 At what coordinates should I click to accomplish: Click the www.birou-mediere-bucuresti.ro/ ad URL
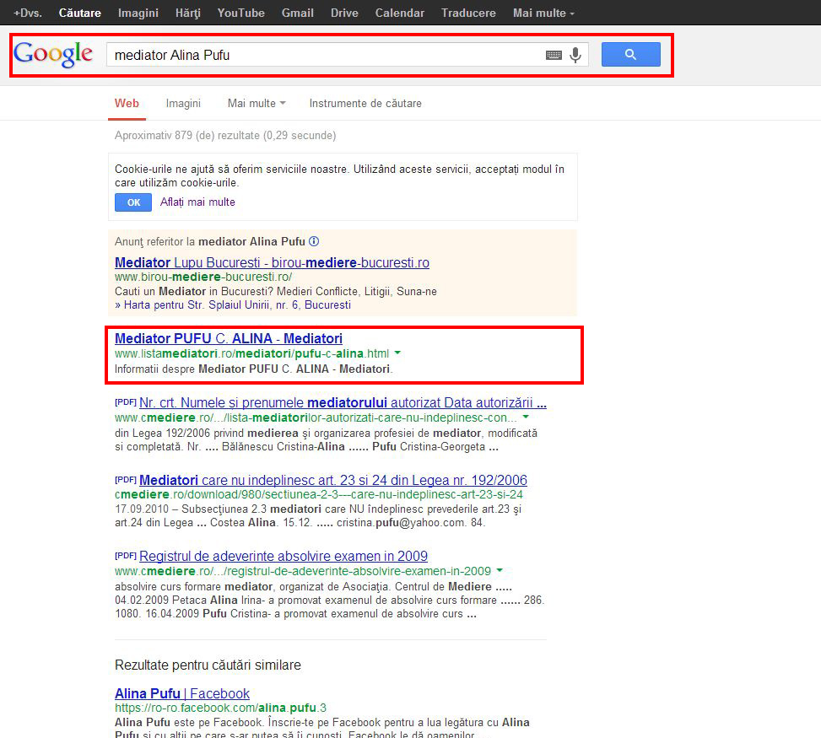tap(203, 277)
